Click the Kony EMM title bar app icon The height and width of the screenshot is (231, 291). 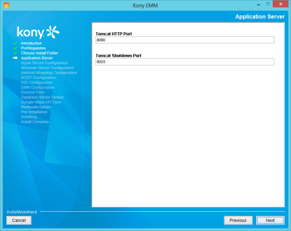[6, 5]
